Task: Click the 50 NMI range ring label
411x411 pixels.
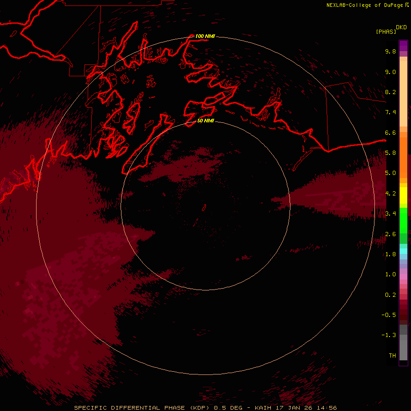Action: [x=205, y=121]
